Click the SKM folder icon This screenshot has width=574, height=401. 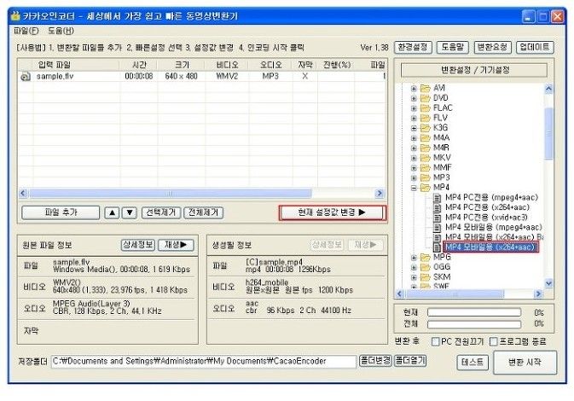click(425, 276)
